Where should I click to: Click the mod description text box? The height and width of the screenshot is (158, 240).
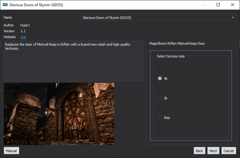[x=74, y=61]
